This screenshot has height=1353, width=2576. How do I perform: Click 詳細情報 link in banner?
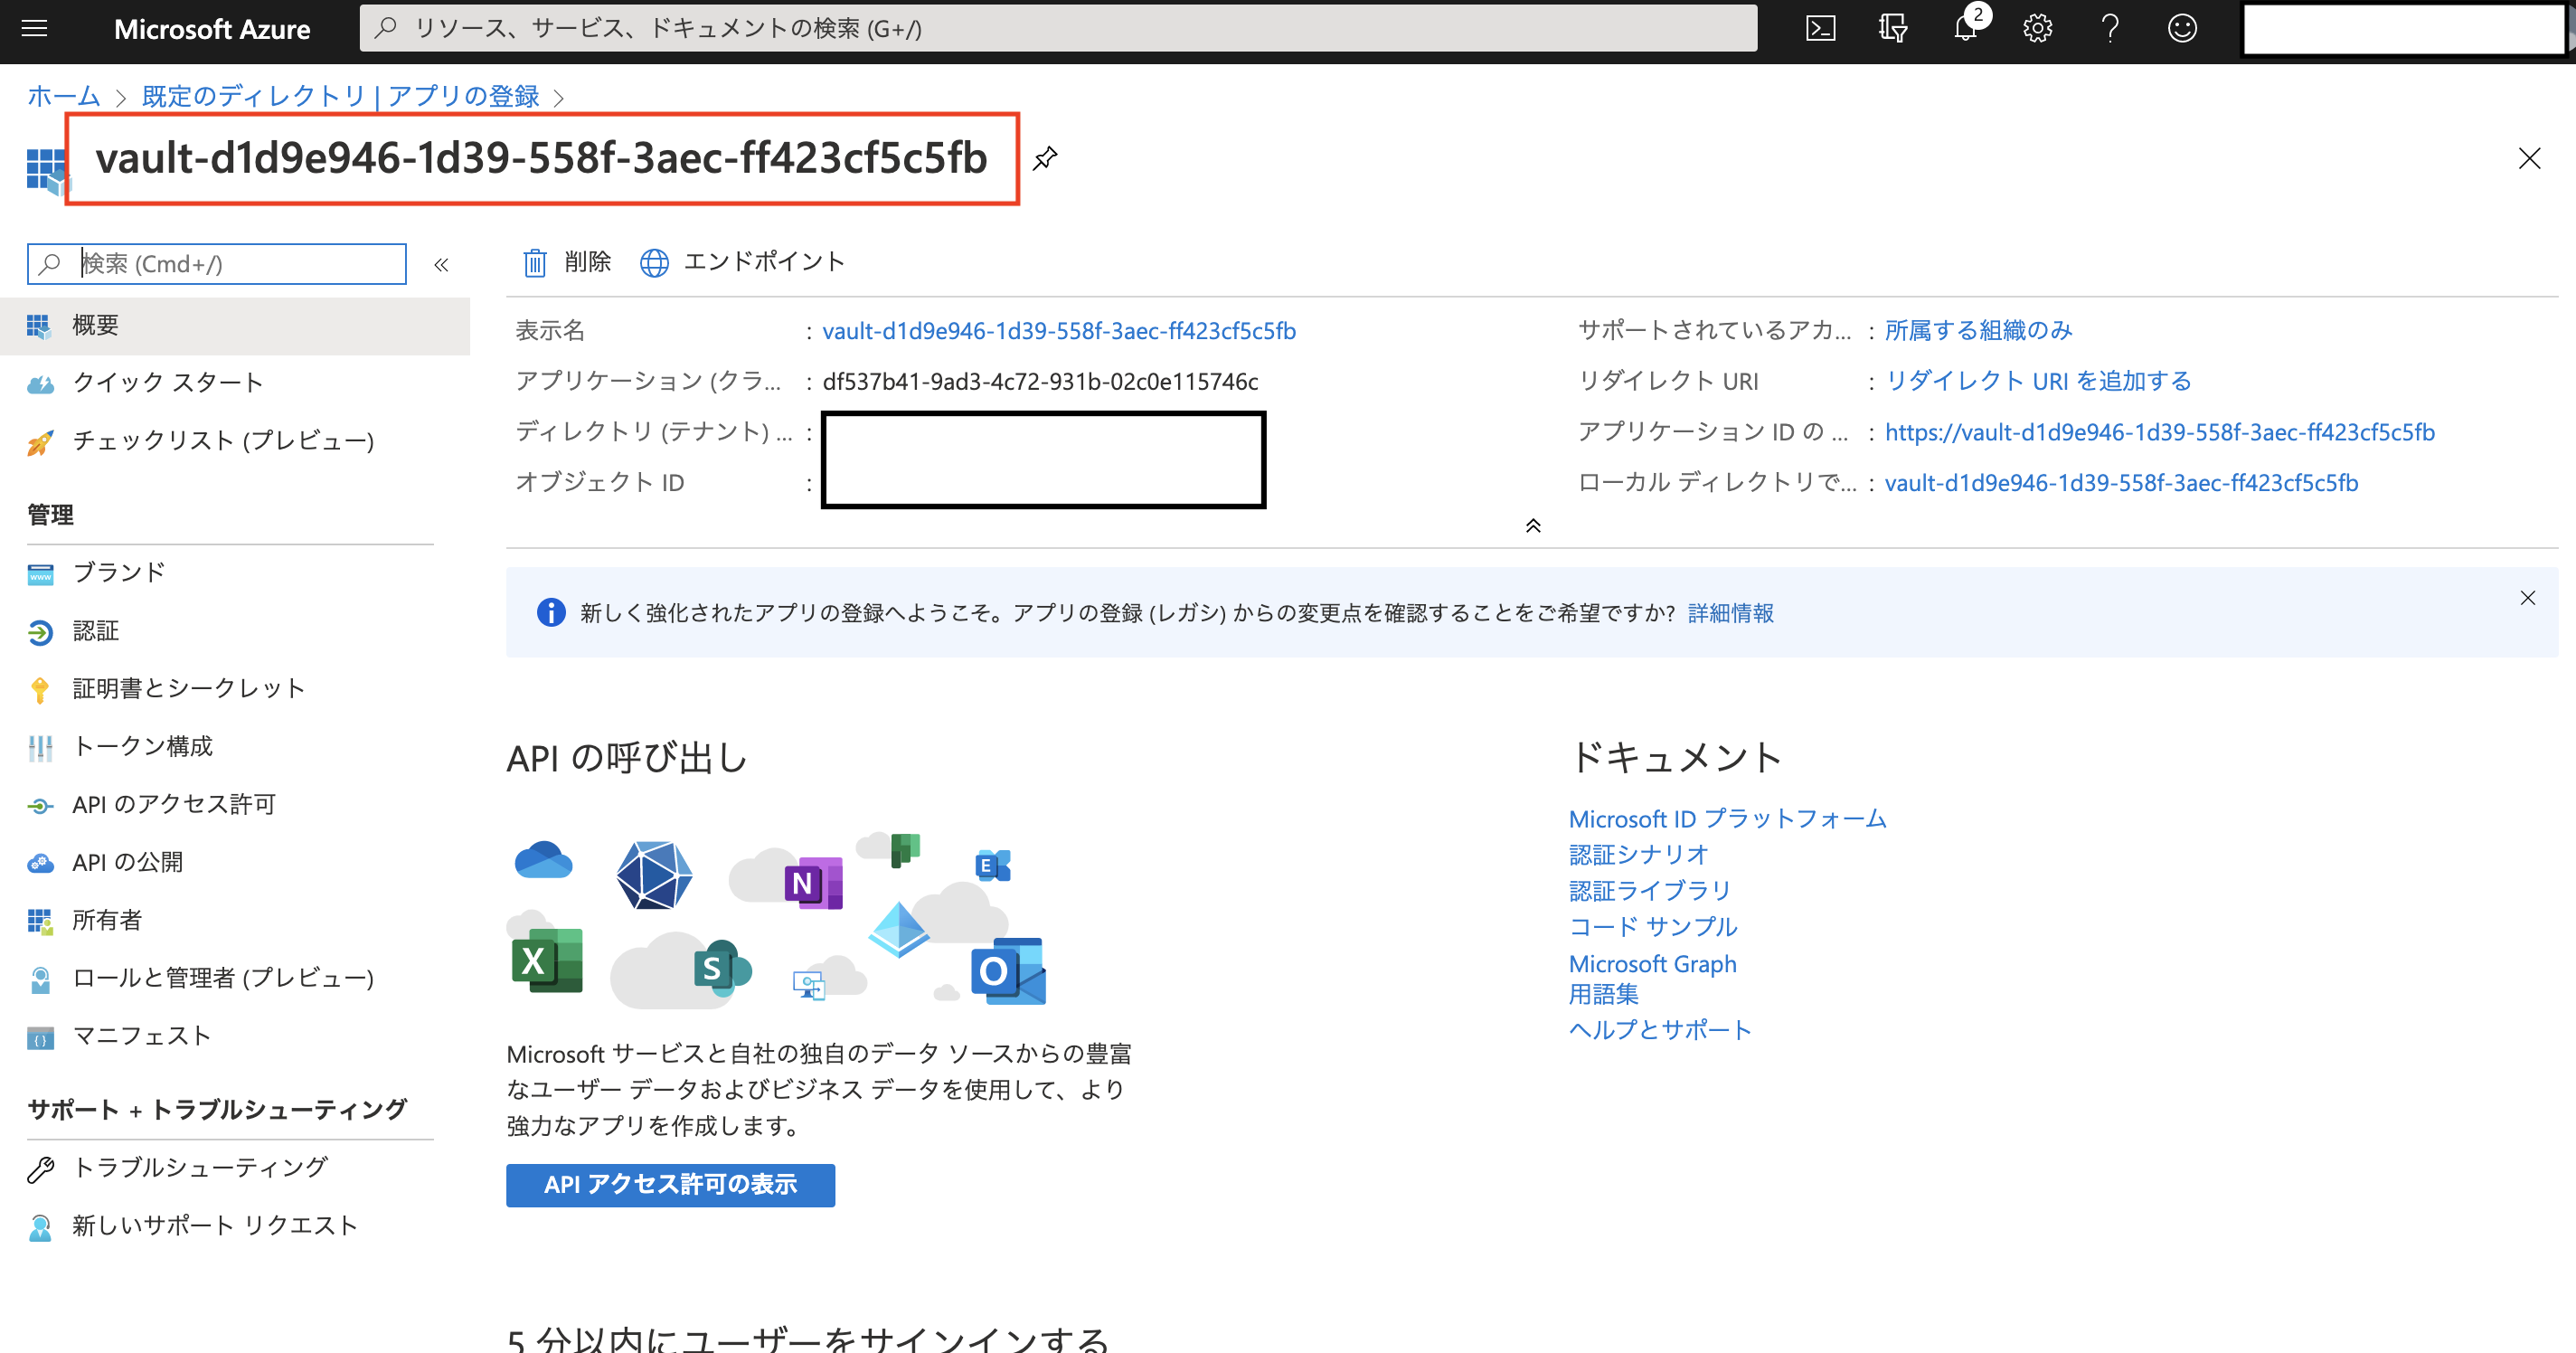tap(1731, 613)
